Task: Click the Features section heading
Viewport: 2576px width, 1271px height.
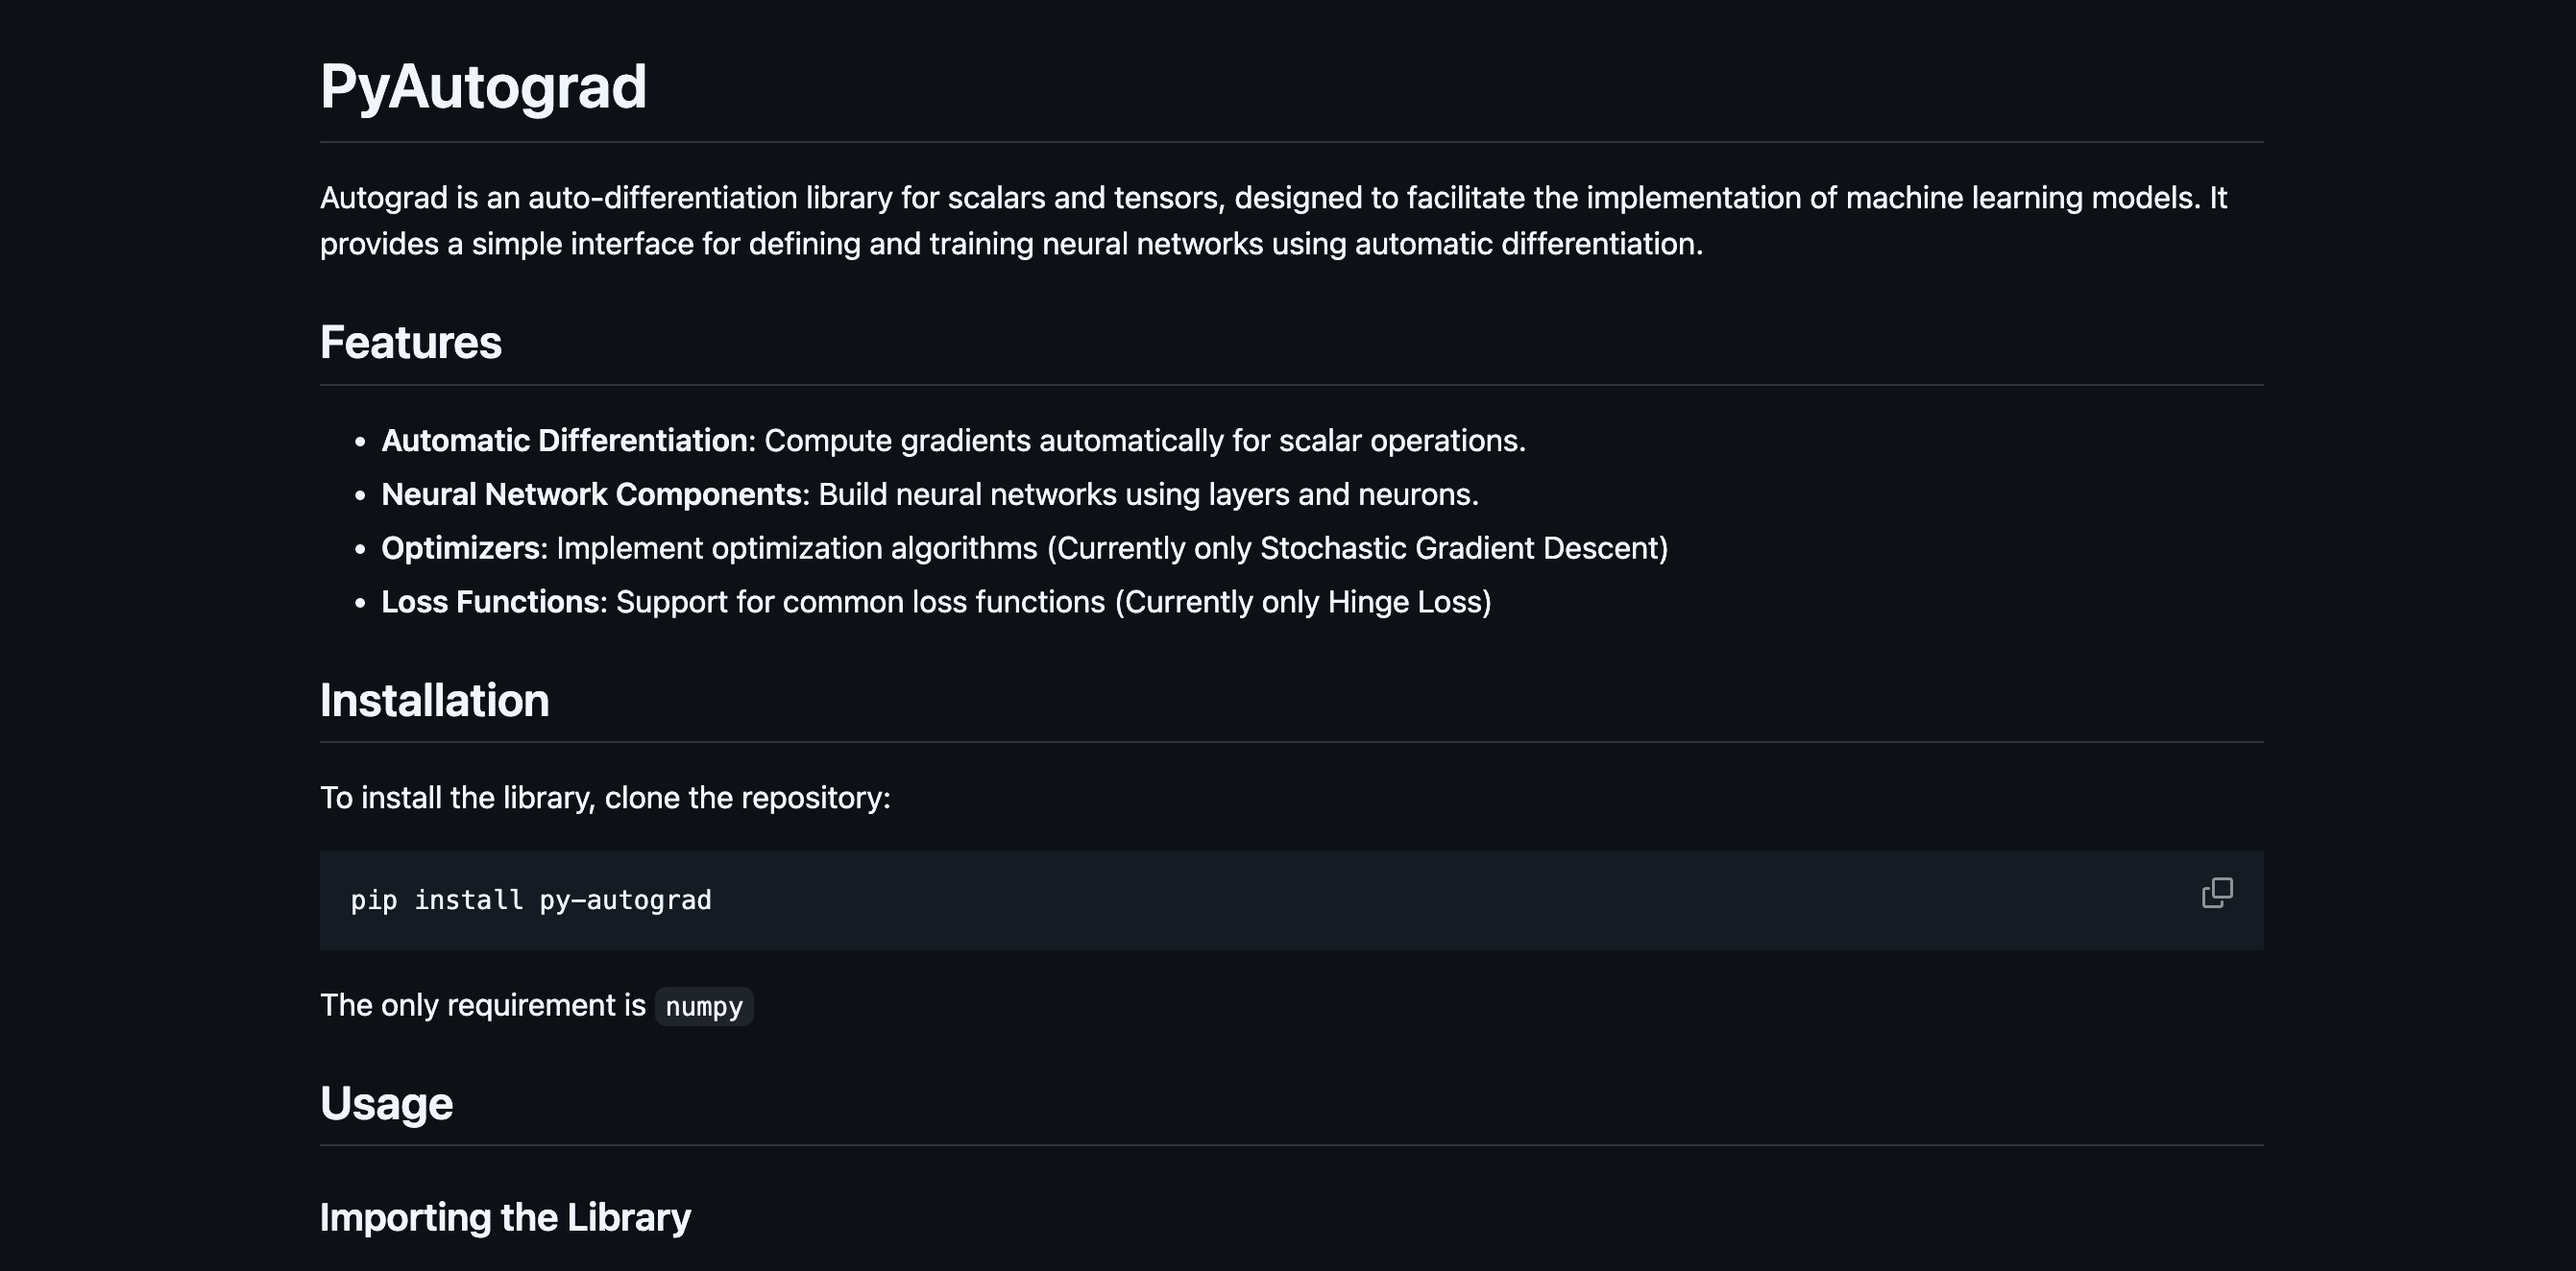Action: (x=410, y=343)
